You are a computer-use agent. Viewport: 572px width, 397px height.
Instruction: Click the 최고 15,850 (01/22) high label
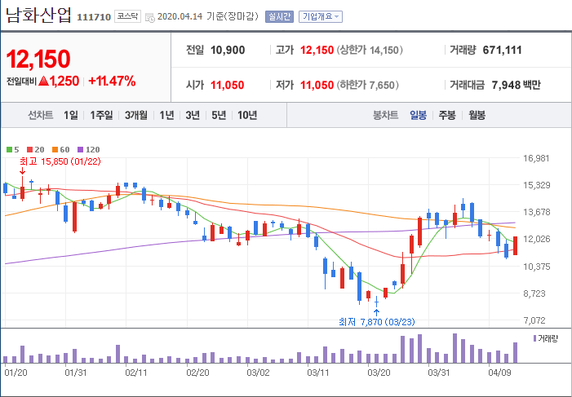point(60,161)
